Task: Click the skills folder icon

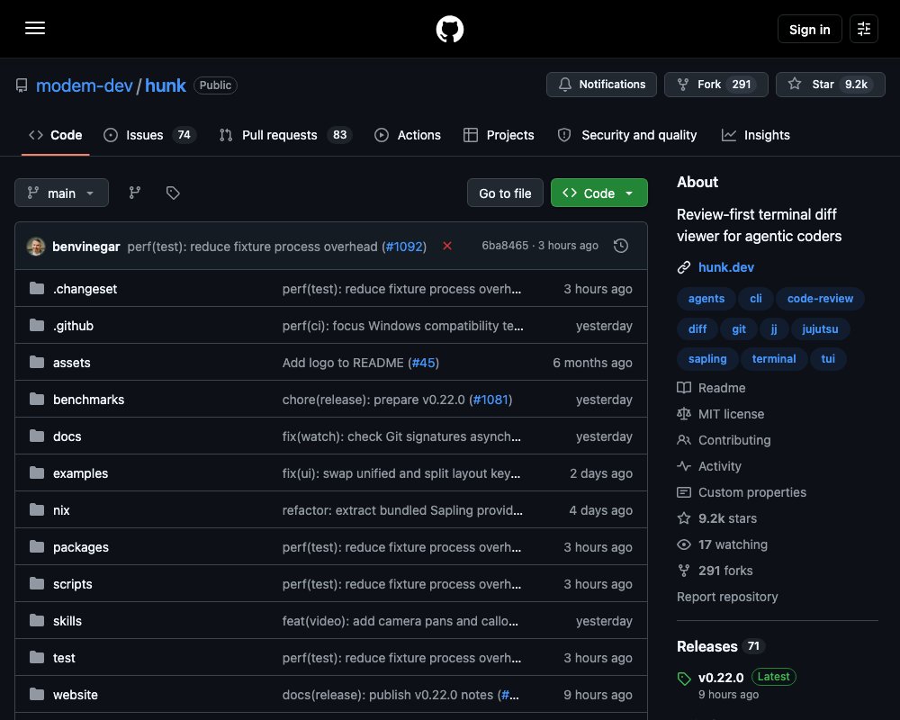Action: [x=37, y=621]
